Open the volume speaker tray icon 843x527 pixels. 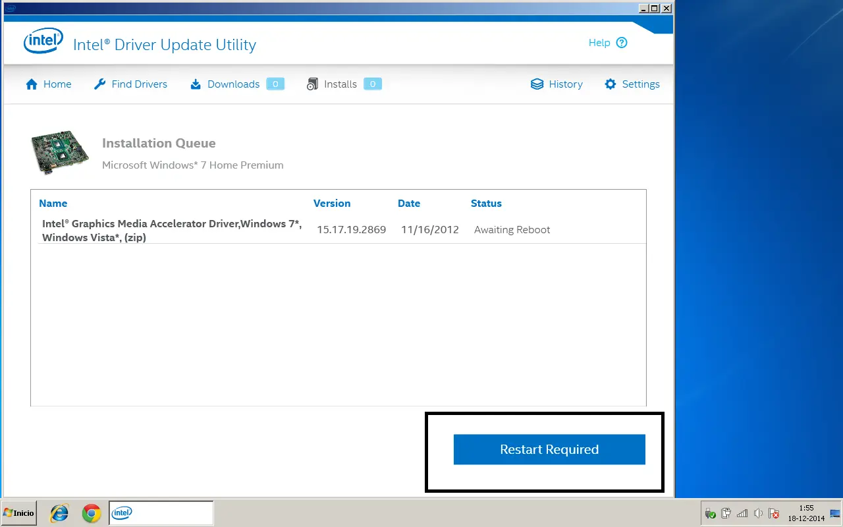(758, 513)
